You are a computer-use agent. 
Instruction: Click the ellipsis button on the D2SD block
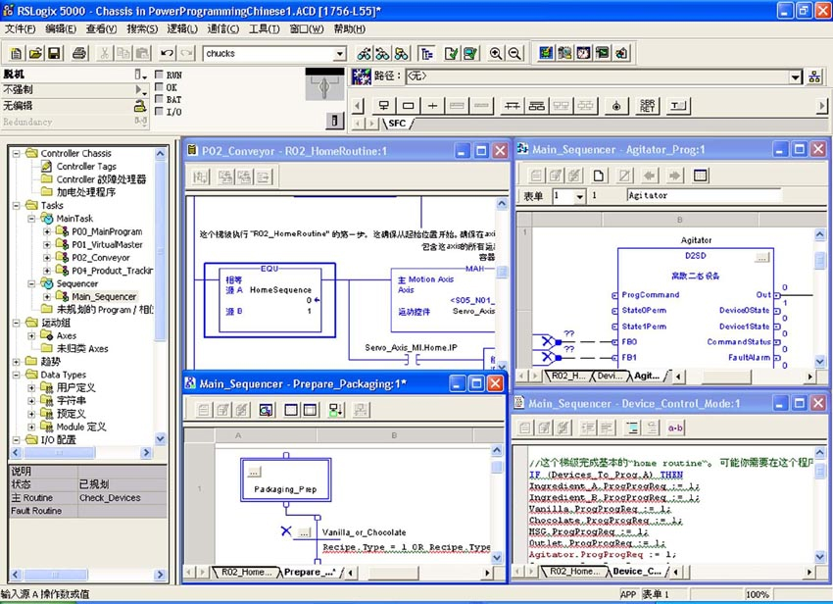click(762, 258)
